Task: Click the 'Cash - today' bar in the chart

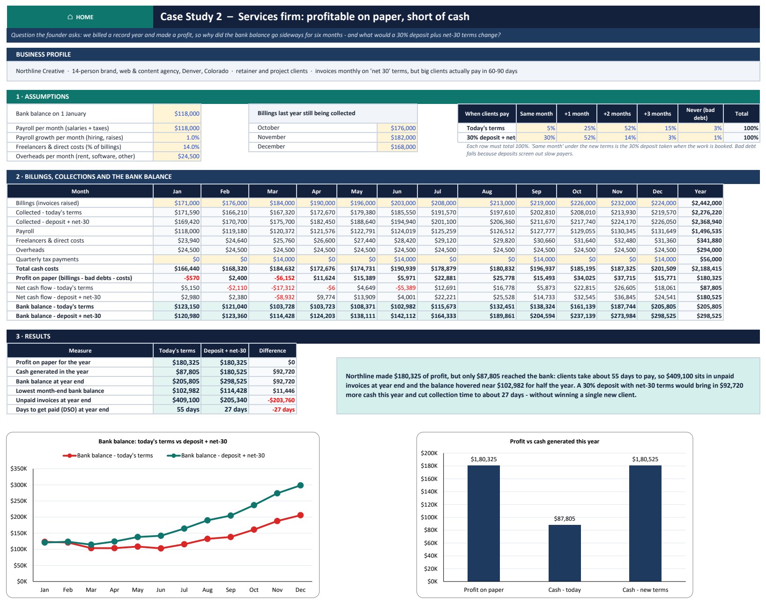Action: click(x=565, y=553)
